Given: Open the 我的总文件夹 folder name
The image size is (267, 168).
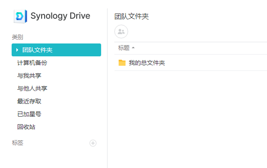Looking at the screenshot, I should click(147, 63).
